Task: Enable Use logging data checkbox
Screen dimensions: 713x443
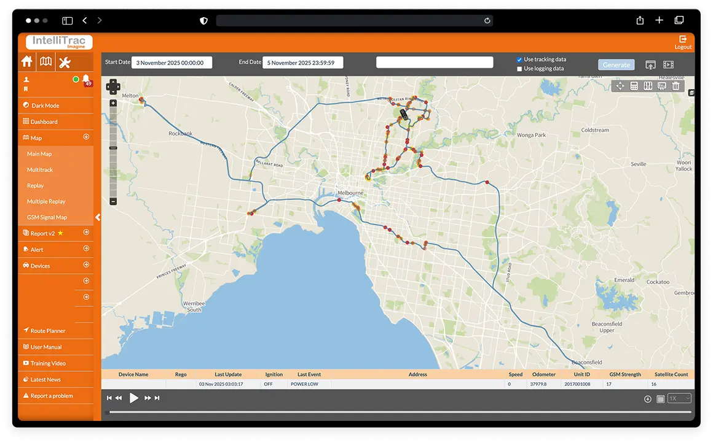Action: point(519,69)
